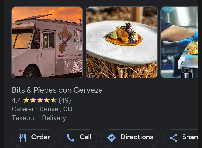Click the 4.4 rating number
This screenshot has width=202, height=148.
click(x=17, y=100)
